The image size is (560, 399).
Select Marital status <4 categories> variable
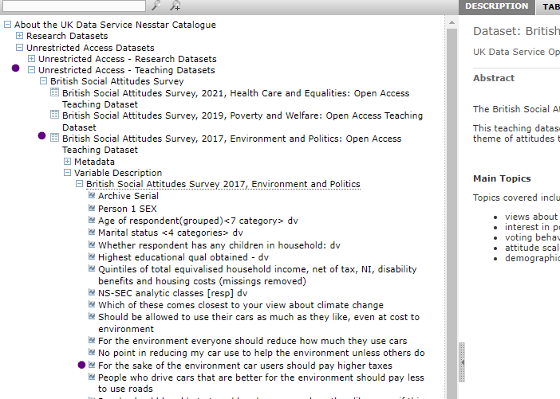click(171, 233)
